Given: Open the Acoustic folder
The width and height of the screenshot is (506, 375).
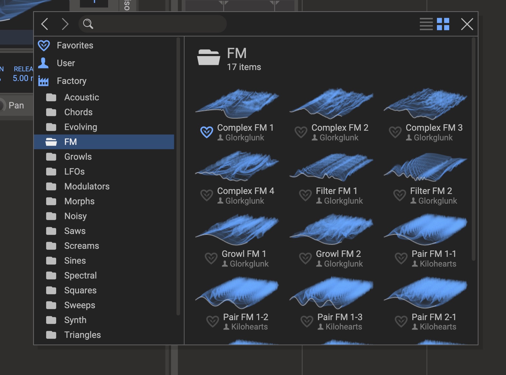Looking at the screenshot, I should tap(81, 97).
